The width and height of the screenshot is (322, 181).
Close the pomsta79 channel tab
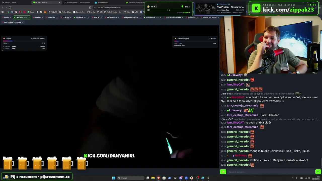click(x=197, y=18)
